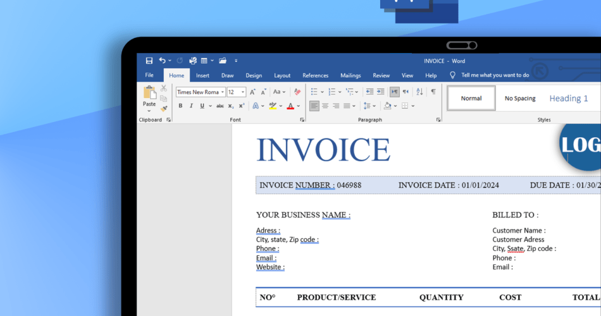
Task: Switch to the Design tab
Action: (254, 75)
